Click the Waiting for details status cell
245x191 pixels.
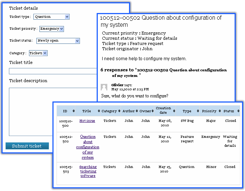[x=230, y=141]
